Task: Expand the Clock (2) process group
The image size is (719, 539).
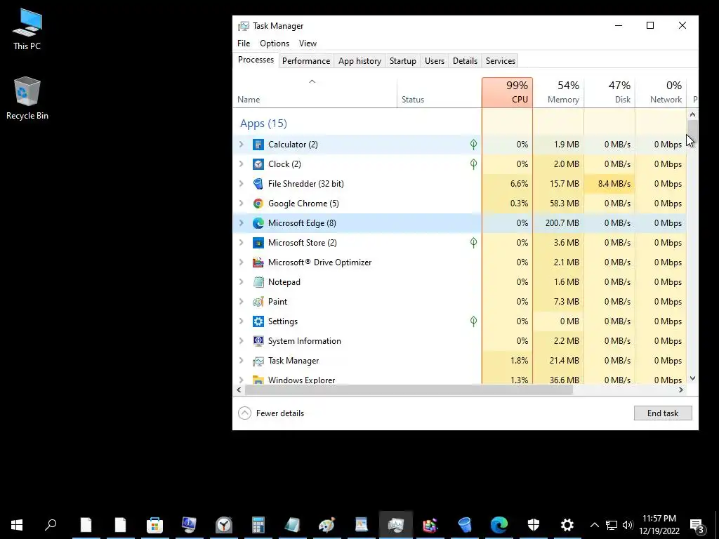Action: (x=242, y=164)
